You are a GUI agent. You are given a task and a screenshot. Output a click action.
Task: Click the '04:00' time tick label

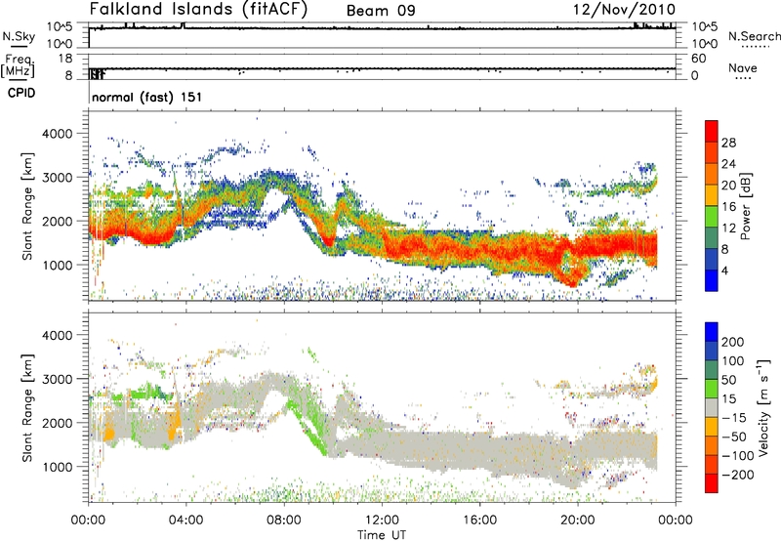[185, 520]
